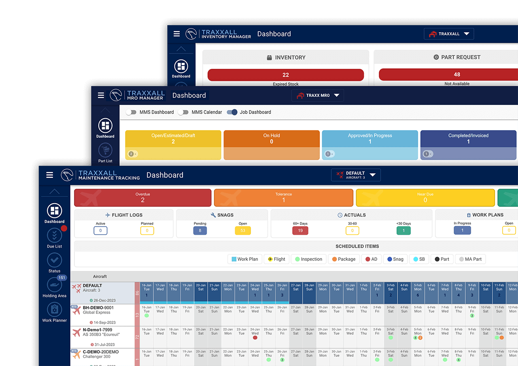518x366 pixels.
Task: Open hamburger menu in Inventory Manager window
Action: coord(177,34)
